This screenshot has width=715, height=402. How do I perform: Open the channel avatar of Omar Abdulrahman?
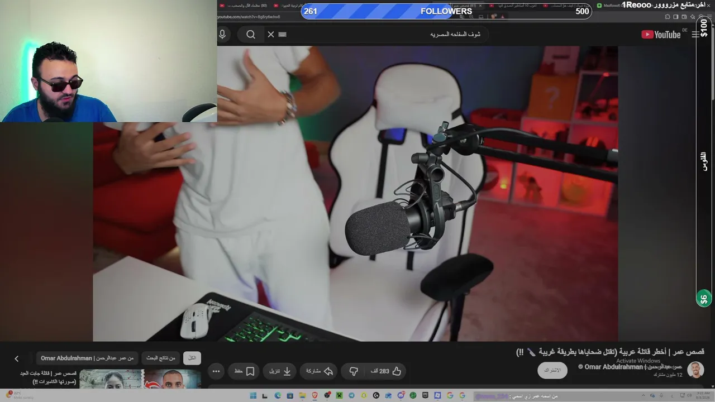pos(695,370)
